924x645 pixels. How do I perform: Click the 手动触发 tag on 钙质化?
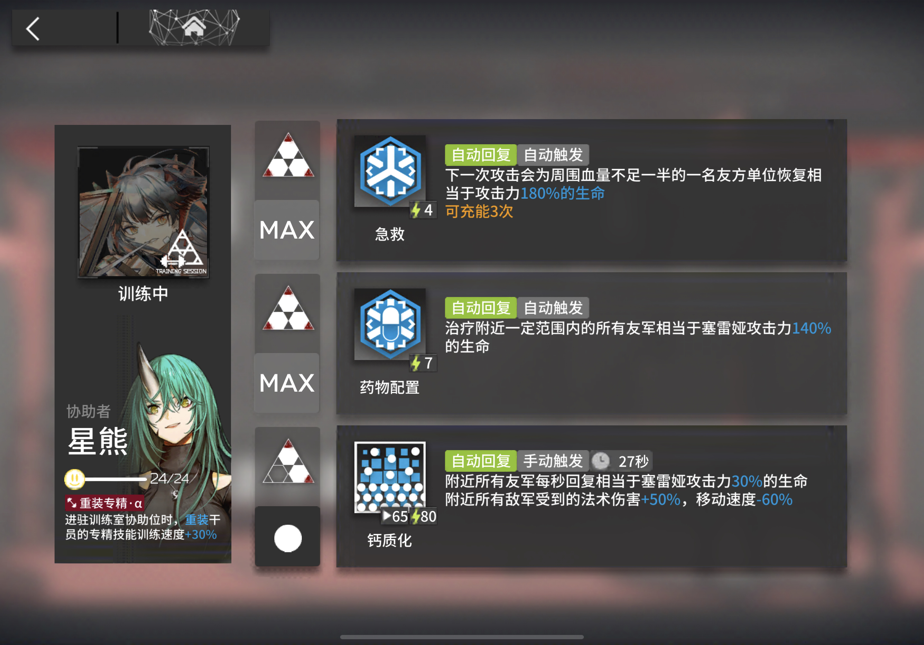click(x=553, y=461)
